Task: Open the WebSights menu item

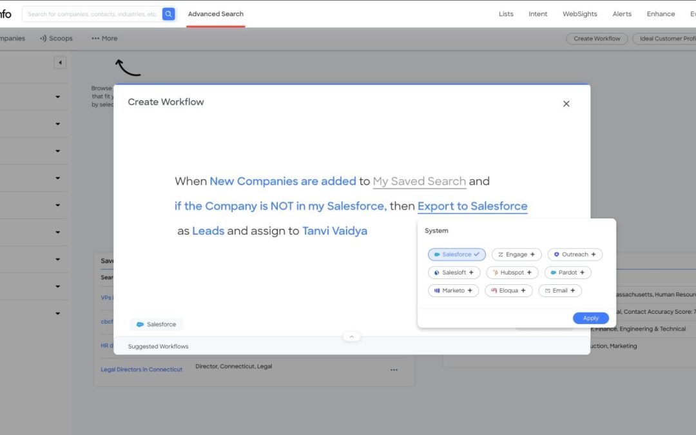Action: tap(580, 14)
